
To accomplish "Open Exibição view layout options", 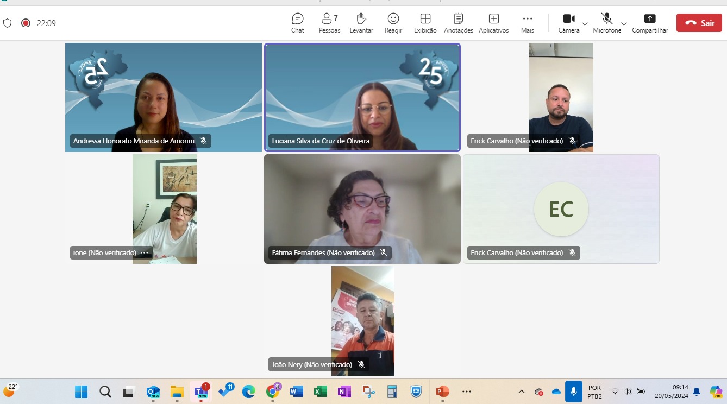I will pyautogui.click(x=425, y=23).
